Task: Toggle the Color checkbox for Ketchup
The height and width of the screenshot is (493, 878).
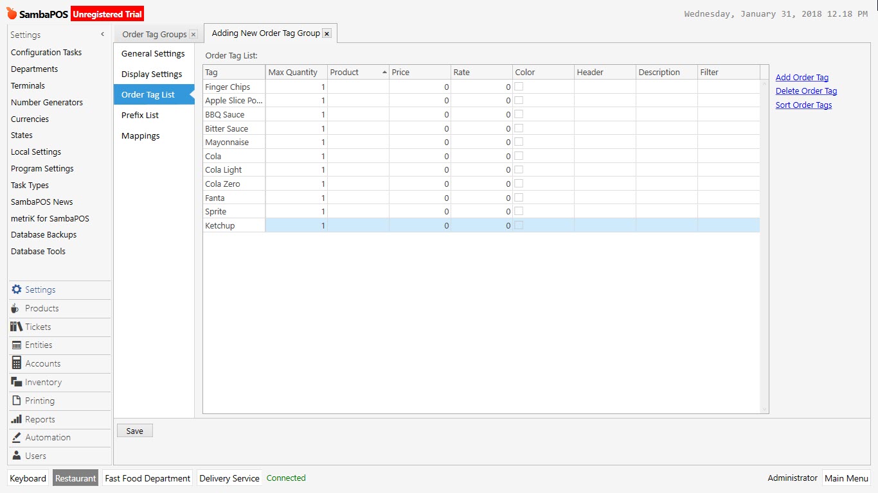Action: tap(519, 225)
